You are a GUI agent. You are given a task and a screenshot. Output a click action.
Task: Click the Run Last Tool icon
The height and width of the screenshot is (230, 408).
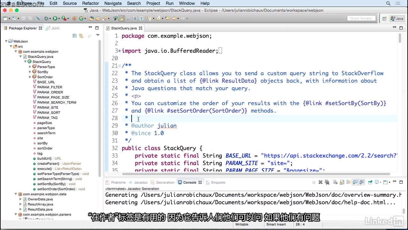click(64, 18)
